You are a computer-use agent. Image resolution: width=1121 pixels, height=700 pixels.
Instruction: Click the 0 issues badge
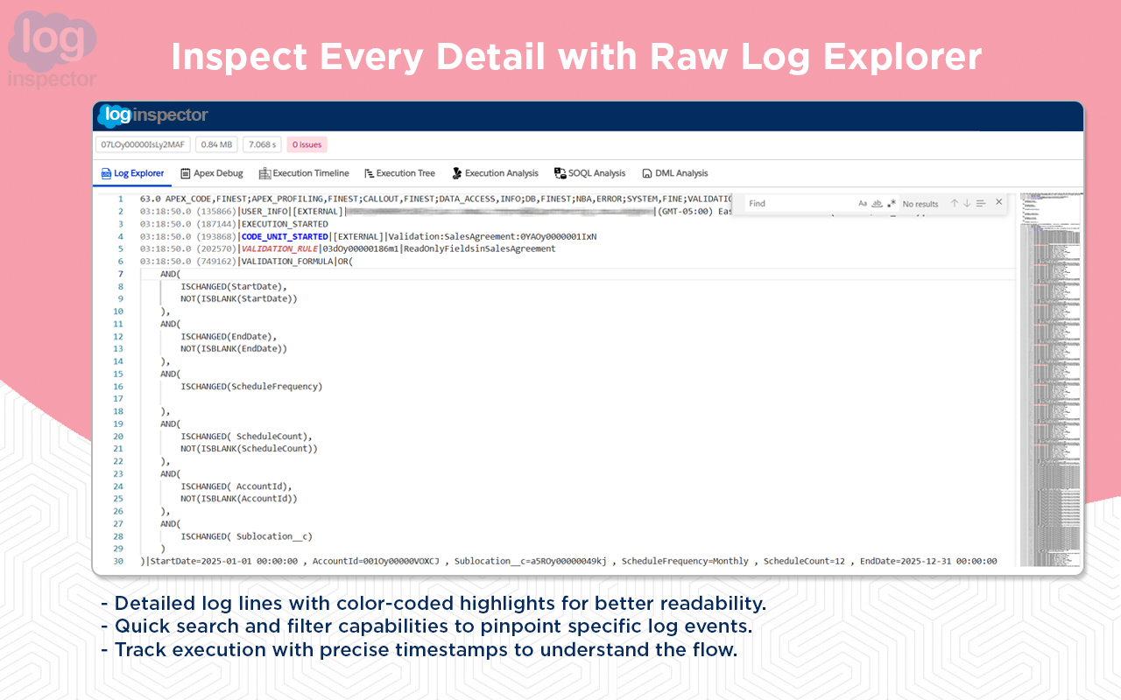pos(307,144)
